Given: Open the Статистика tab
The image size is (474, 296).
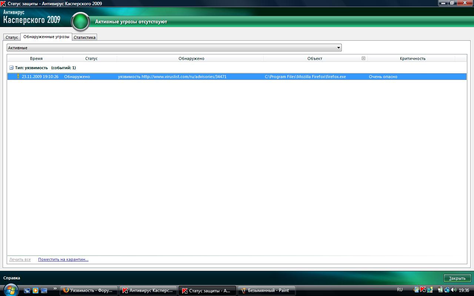Looking at the screenshot, I should [x=84, y=37].
